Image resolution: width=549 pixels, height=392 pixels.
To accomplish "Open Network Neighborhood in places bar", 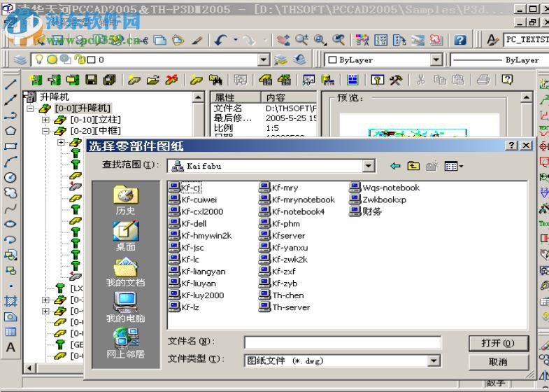I will point(126,343).
